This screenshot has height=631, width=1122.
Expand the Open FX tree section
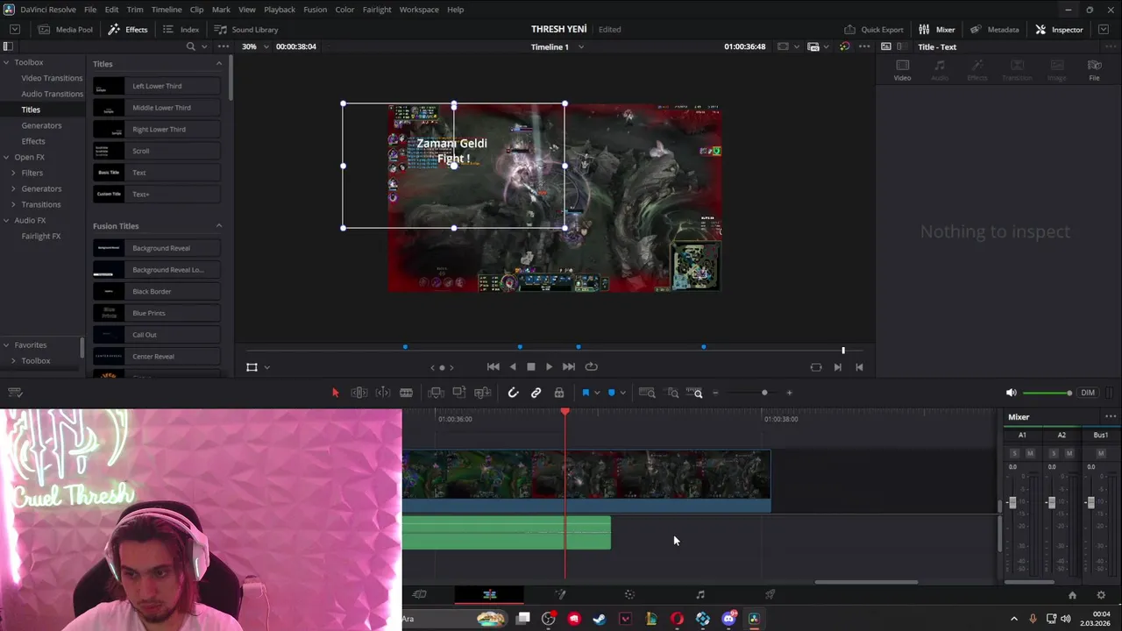[x=6, y=157]
